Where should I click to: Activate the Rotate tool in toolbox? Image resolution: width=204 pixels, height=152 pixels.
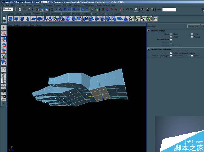click(x=4, y=45)
